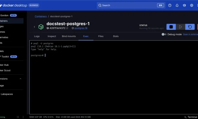Stop the container with the square button
This screenshot has height=119, width=198.
coord(171,27)
